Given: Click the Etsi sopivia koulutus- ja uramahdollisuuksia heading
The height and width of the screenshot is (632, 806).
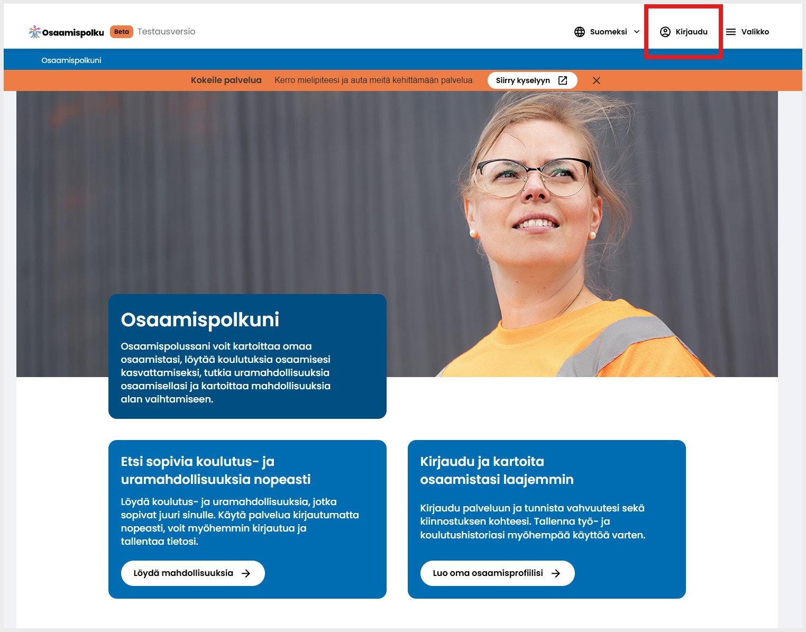Looking at the screenshot, I should point(216,470).
